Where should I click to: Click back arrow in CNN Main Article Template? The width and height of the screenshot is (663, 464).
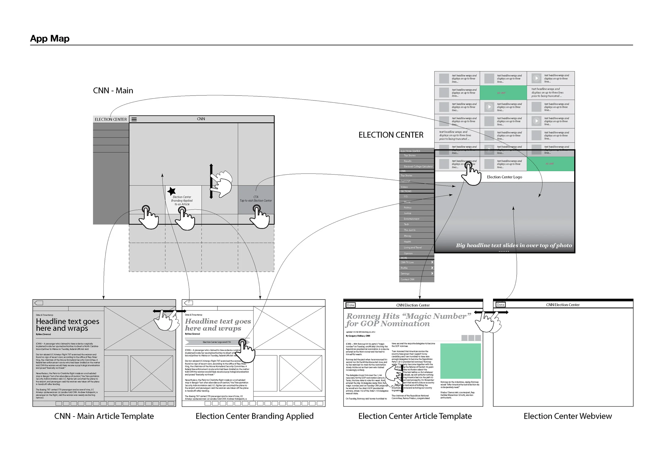tap(39, 303)
